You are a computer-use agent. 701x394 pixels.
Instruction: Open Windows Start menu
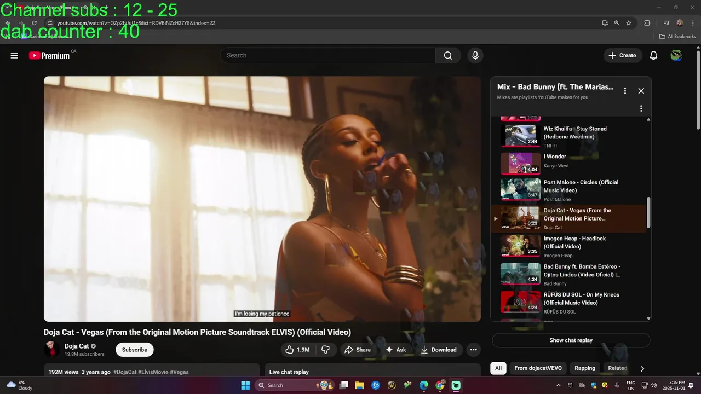245,385
